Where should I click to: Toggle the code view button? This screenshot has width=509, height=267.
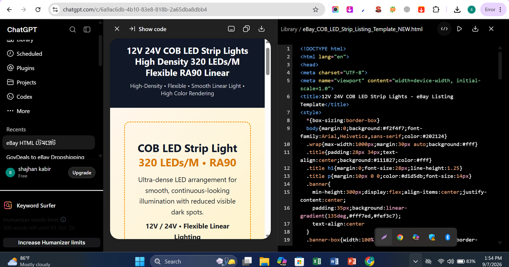pos(444,29)
